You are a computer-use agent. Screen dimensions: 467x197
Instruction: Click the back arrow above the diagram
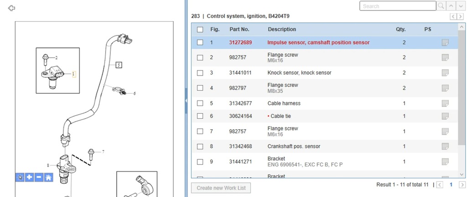tap(12, 8)
